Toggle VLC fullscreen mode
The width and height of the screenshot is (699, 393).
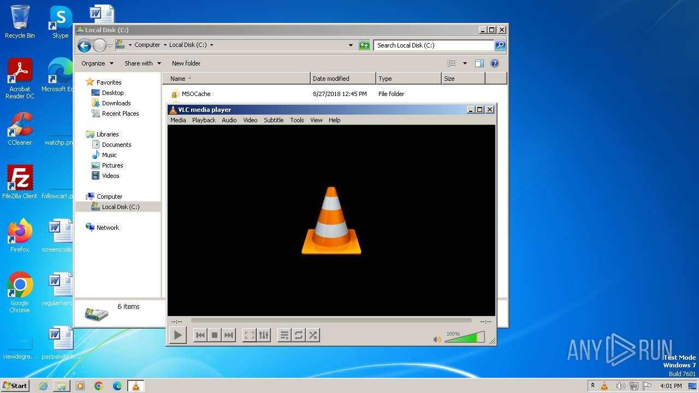pos(250,335)
